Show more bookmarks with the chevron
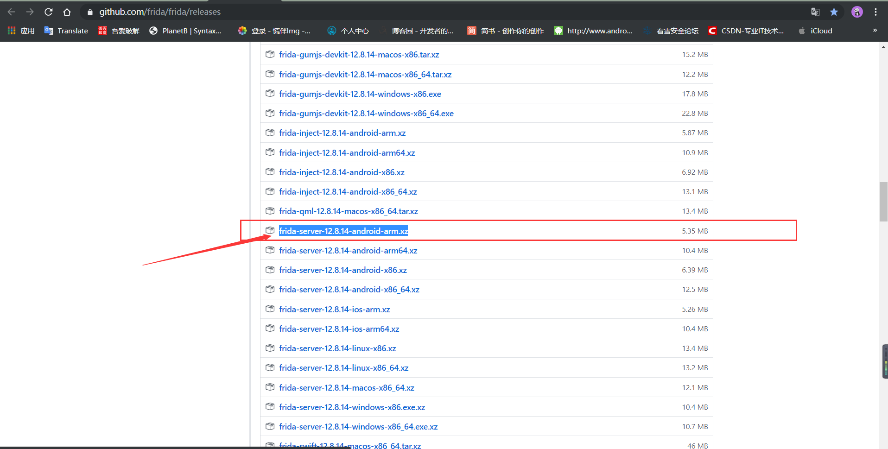 [875, 31]
